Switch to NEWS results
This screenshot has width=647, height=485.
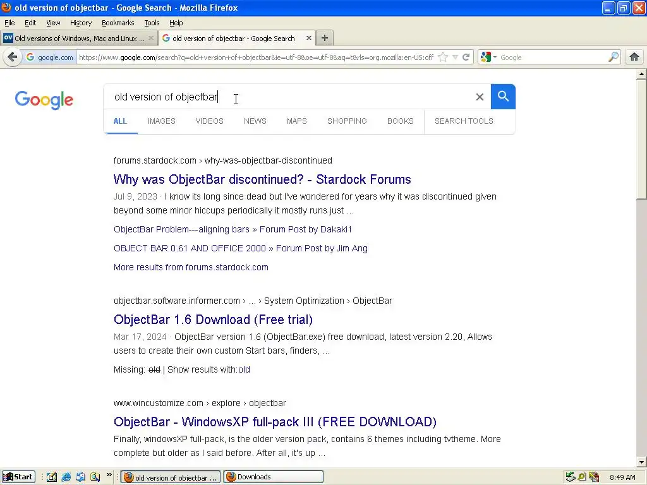point(255,121)
